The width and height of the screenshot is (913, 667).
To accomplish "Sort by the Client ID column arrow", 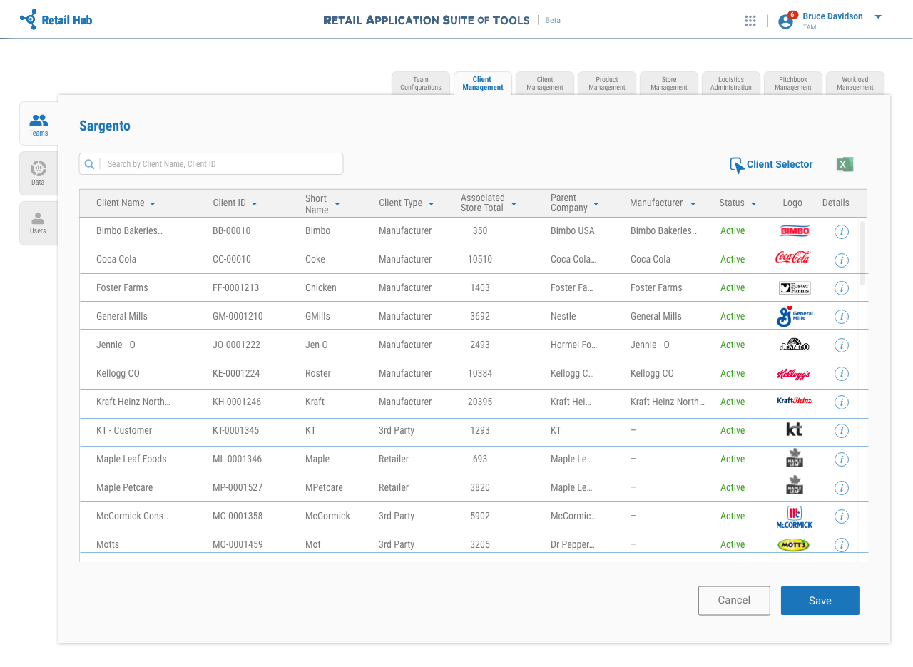I will (x=254, y=204).
